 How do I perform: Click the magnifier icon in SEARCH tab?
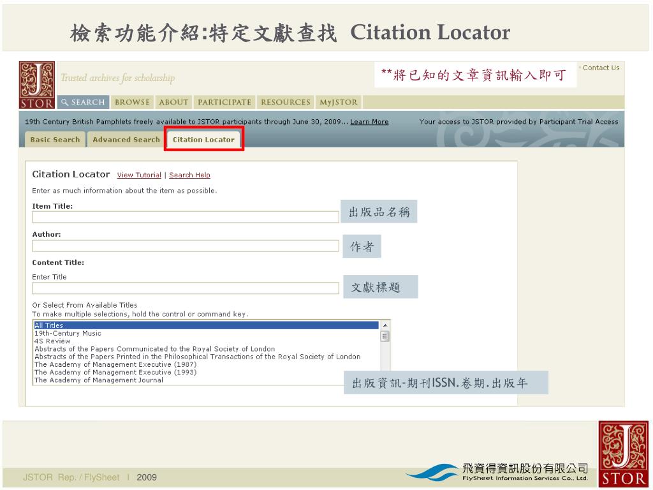(x=64, y=102)
